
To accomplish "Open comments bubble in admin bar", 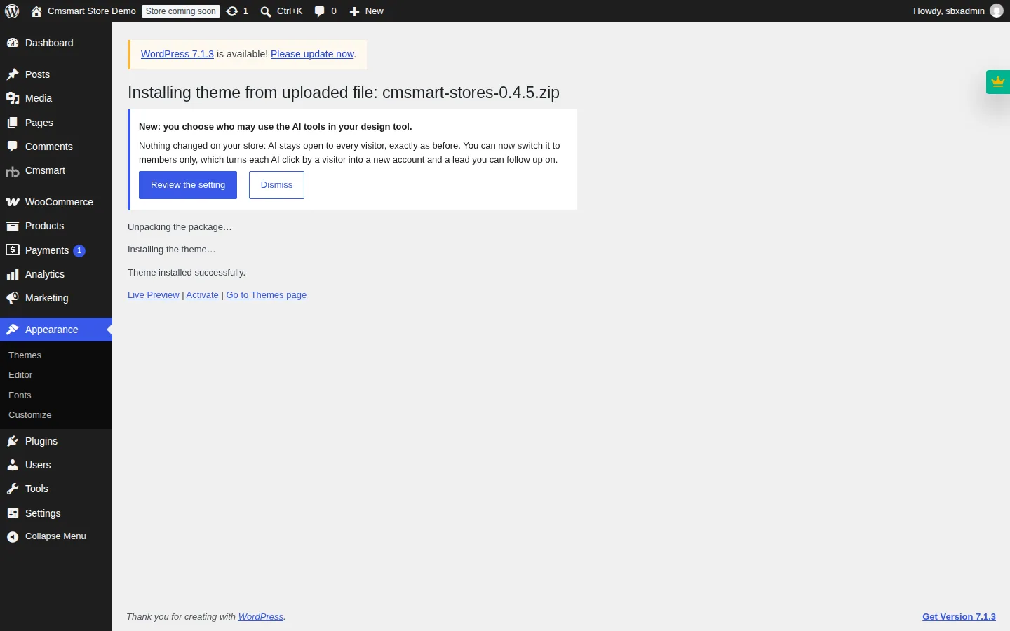I will [319, 11].
